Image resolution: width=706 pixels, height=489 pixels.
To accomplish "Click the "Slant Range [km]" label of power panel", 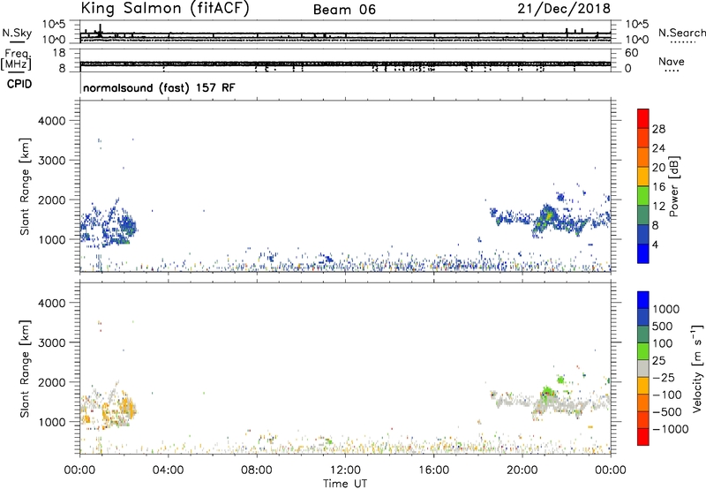I will (25, 186).
